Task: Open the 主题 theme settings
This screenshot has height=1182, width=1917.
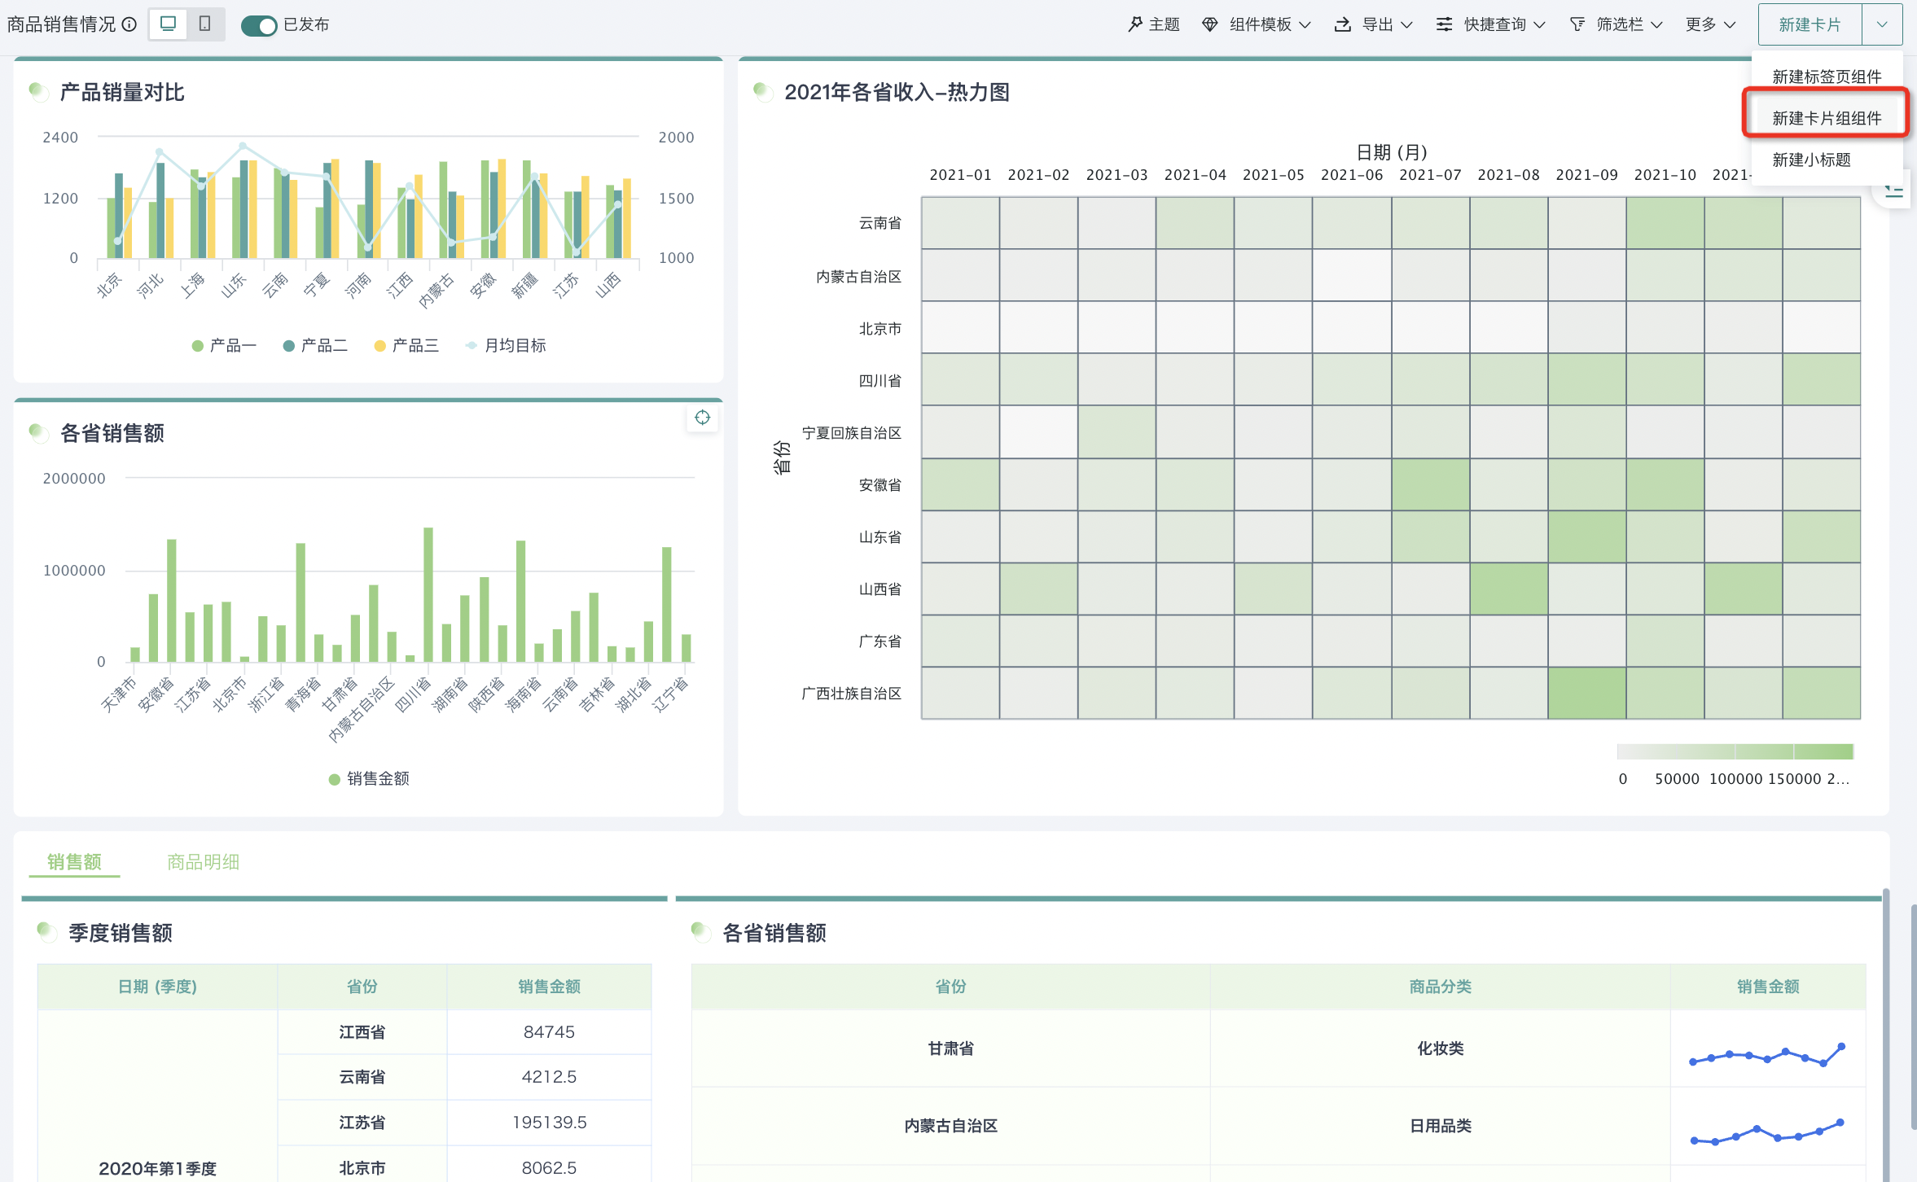Action: (x=1153, y=24)
